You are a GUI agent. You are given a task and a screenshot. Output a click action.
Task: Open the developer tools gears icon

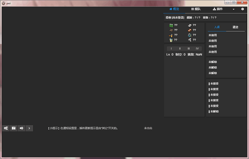[6, 128]
